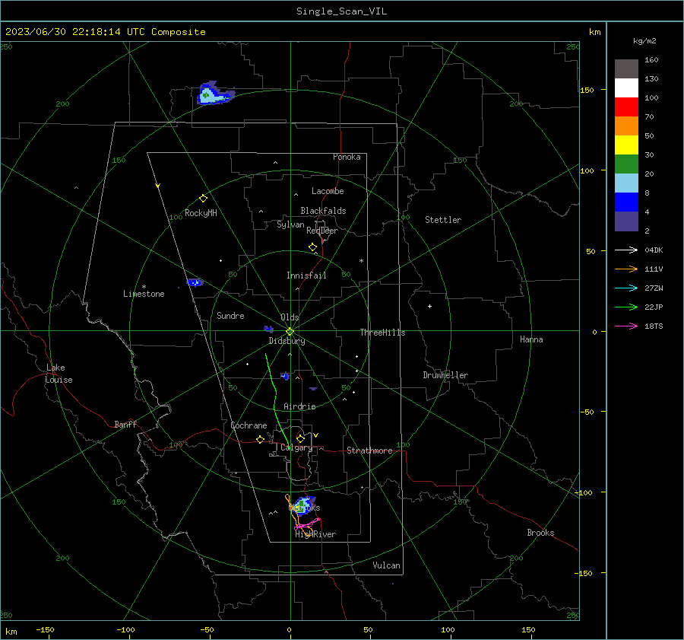The image size is (684, 640).
Task: Click the magenta 18TS track arrow in legend
Action: [x=626, y=326]
